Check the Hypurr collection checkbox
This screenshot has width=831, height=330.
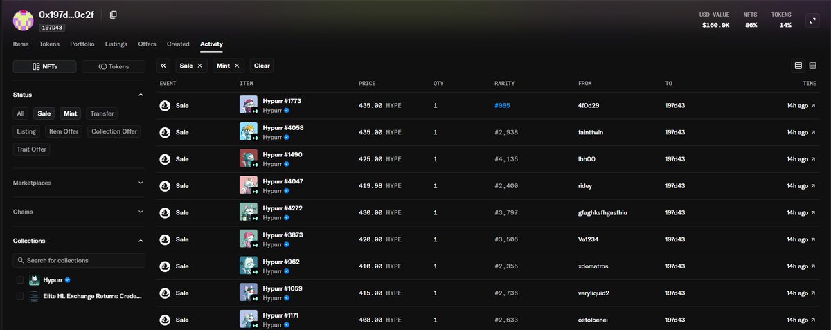click(x=20, y=280)
